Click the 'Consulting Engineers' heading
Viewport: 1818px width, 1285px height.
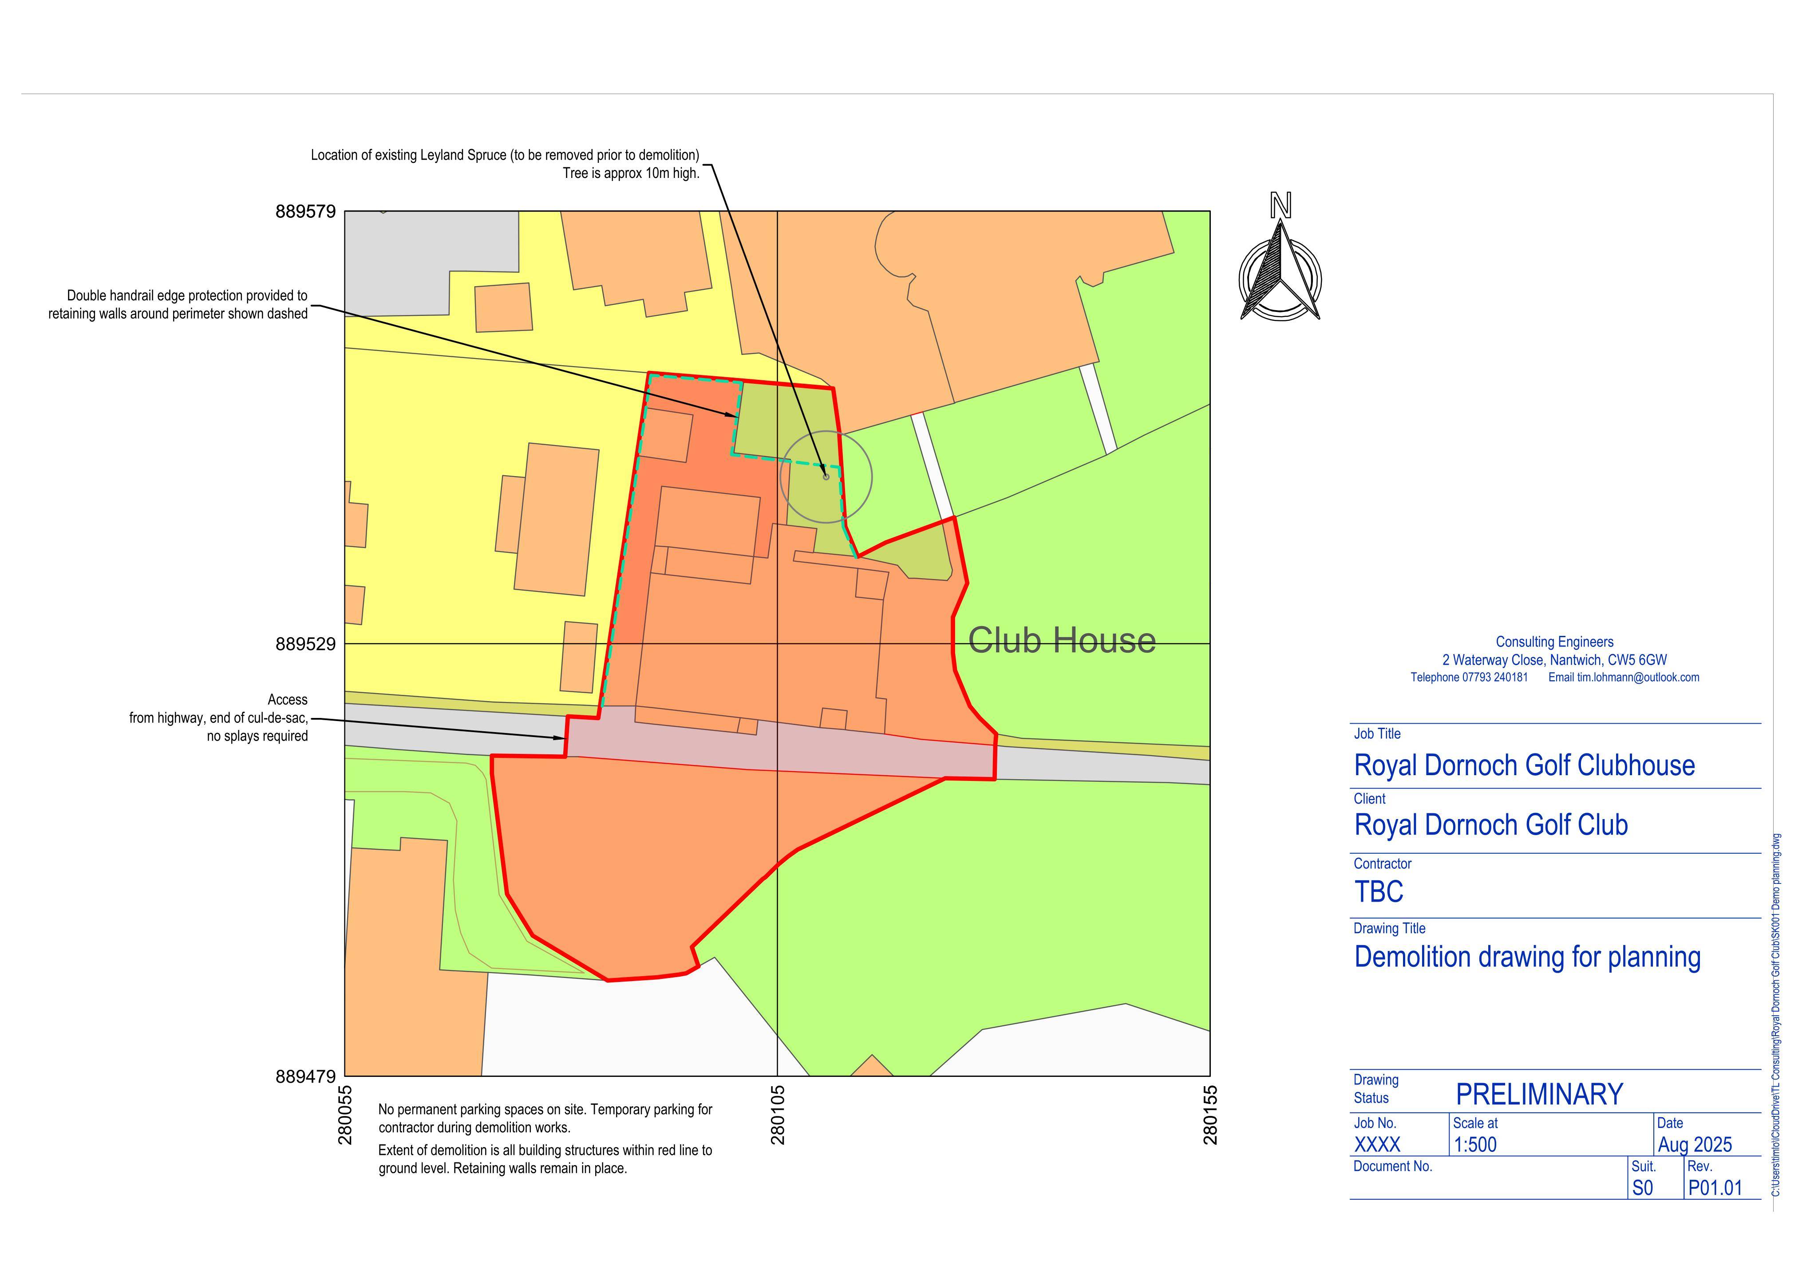(x=1554, y=642)
